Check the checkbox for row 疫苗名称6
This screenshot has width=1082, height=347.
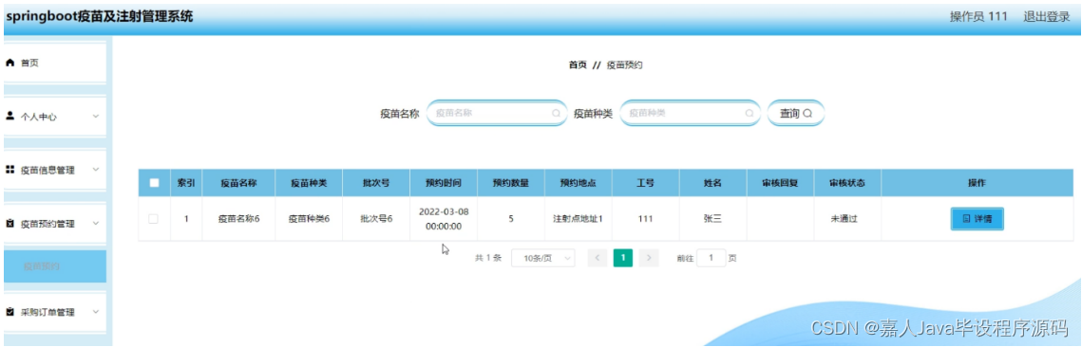click(x=153, y=219)
